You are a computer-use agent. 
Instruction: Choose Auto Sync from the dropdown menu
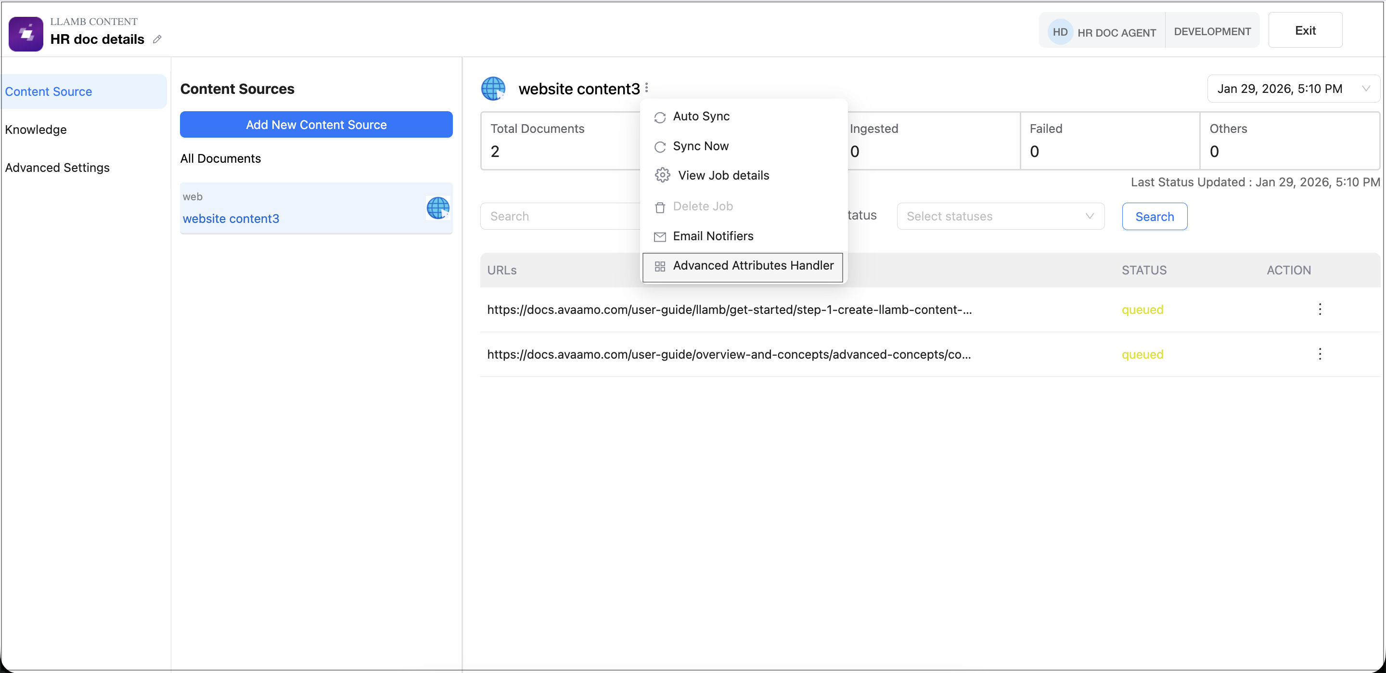[x=701, y=116]
